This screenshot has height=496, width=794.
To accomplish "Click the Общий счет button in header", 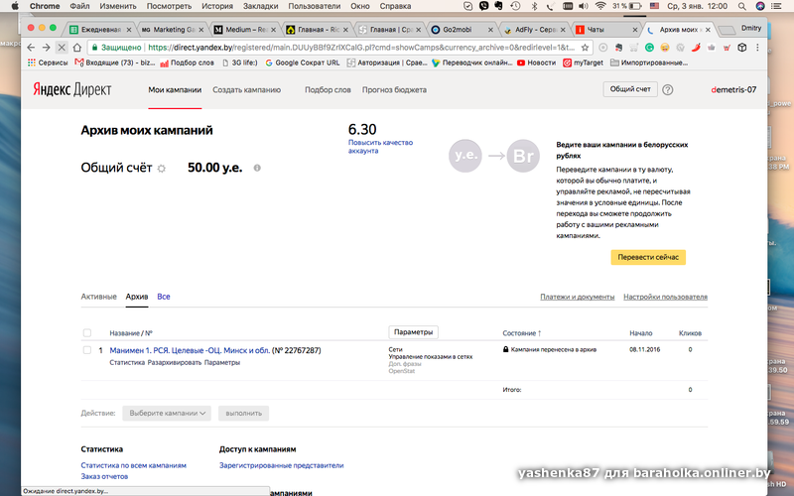I will 630,89.
